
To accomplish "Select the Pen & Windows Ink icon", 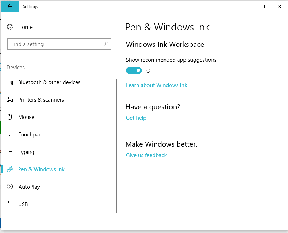I will pos(10,169).
